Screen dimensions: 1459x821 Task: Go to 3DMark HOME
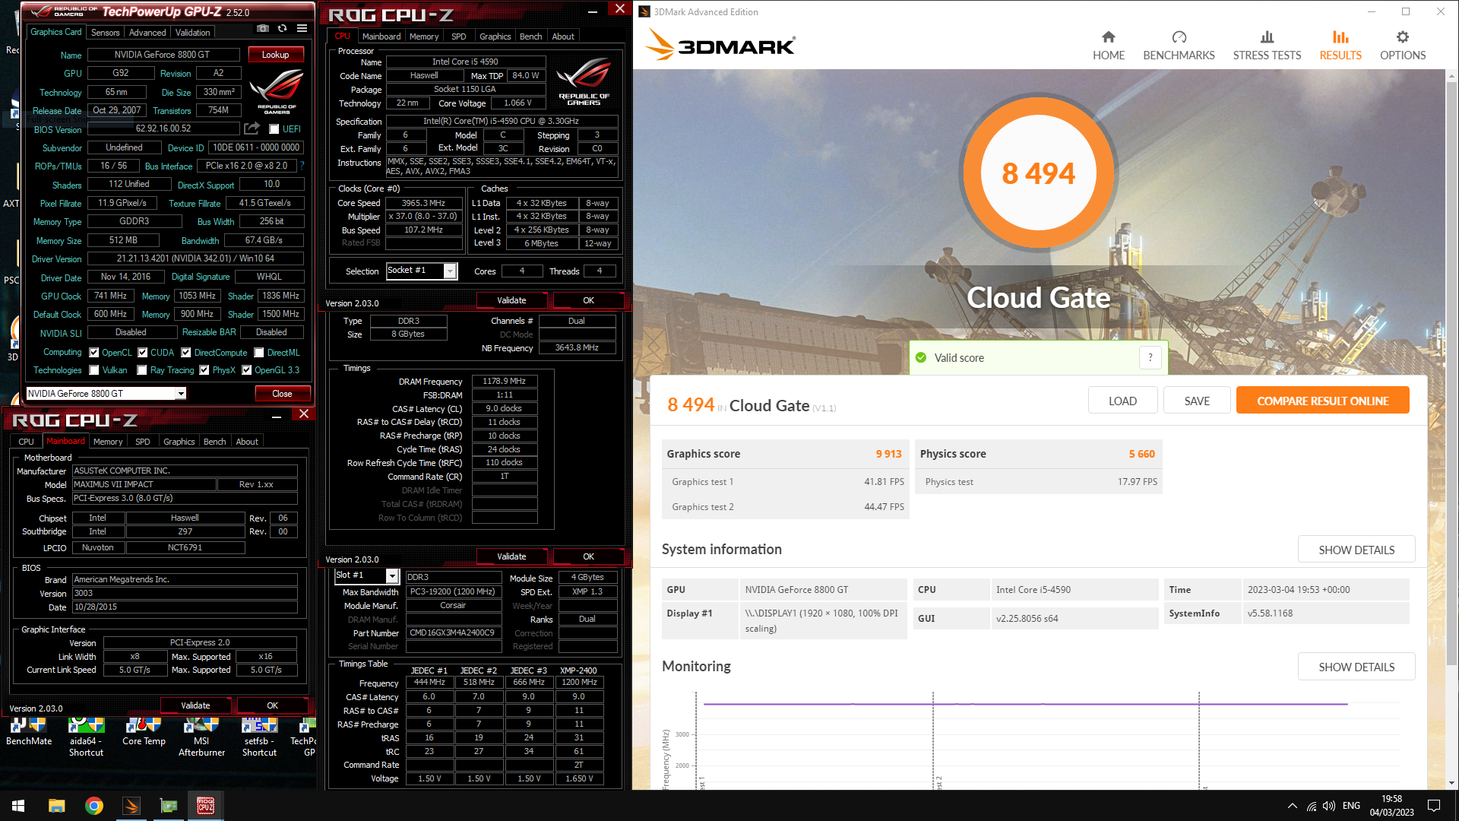point(1109,46)
